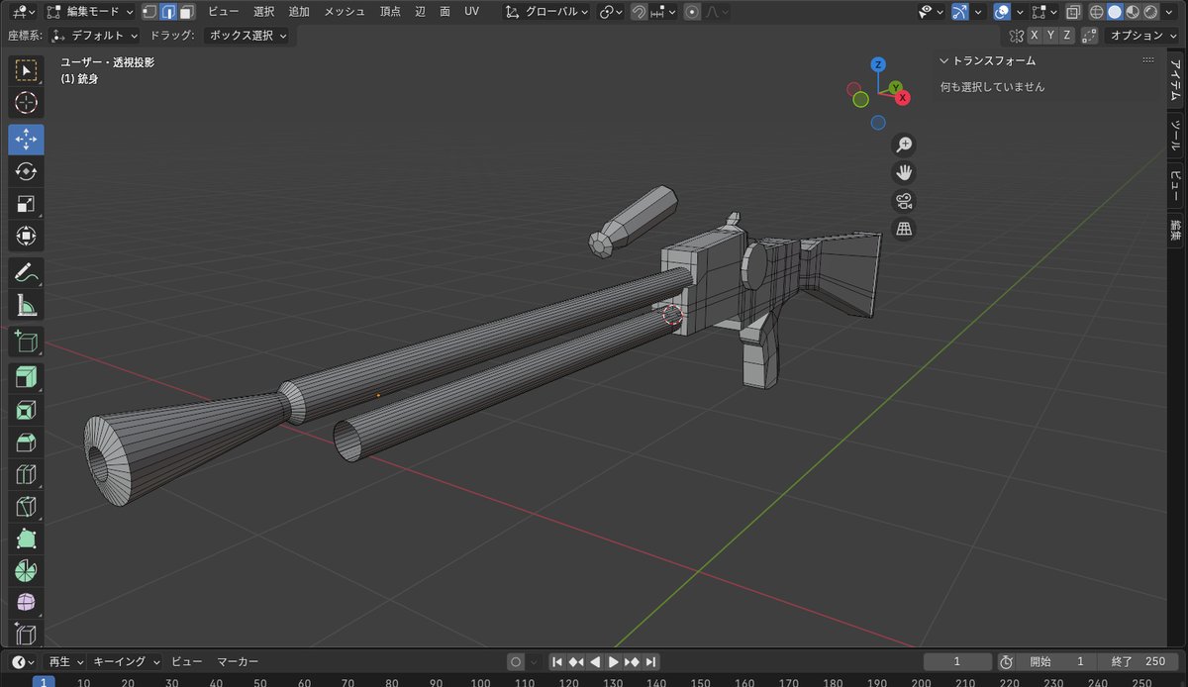Click the viewport zoom magnifier icon
The image size is (1188, 687).
point(904,145)
